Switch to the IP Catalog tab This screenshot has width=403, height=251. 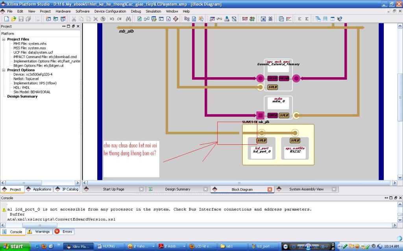point(67,189)
